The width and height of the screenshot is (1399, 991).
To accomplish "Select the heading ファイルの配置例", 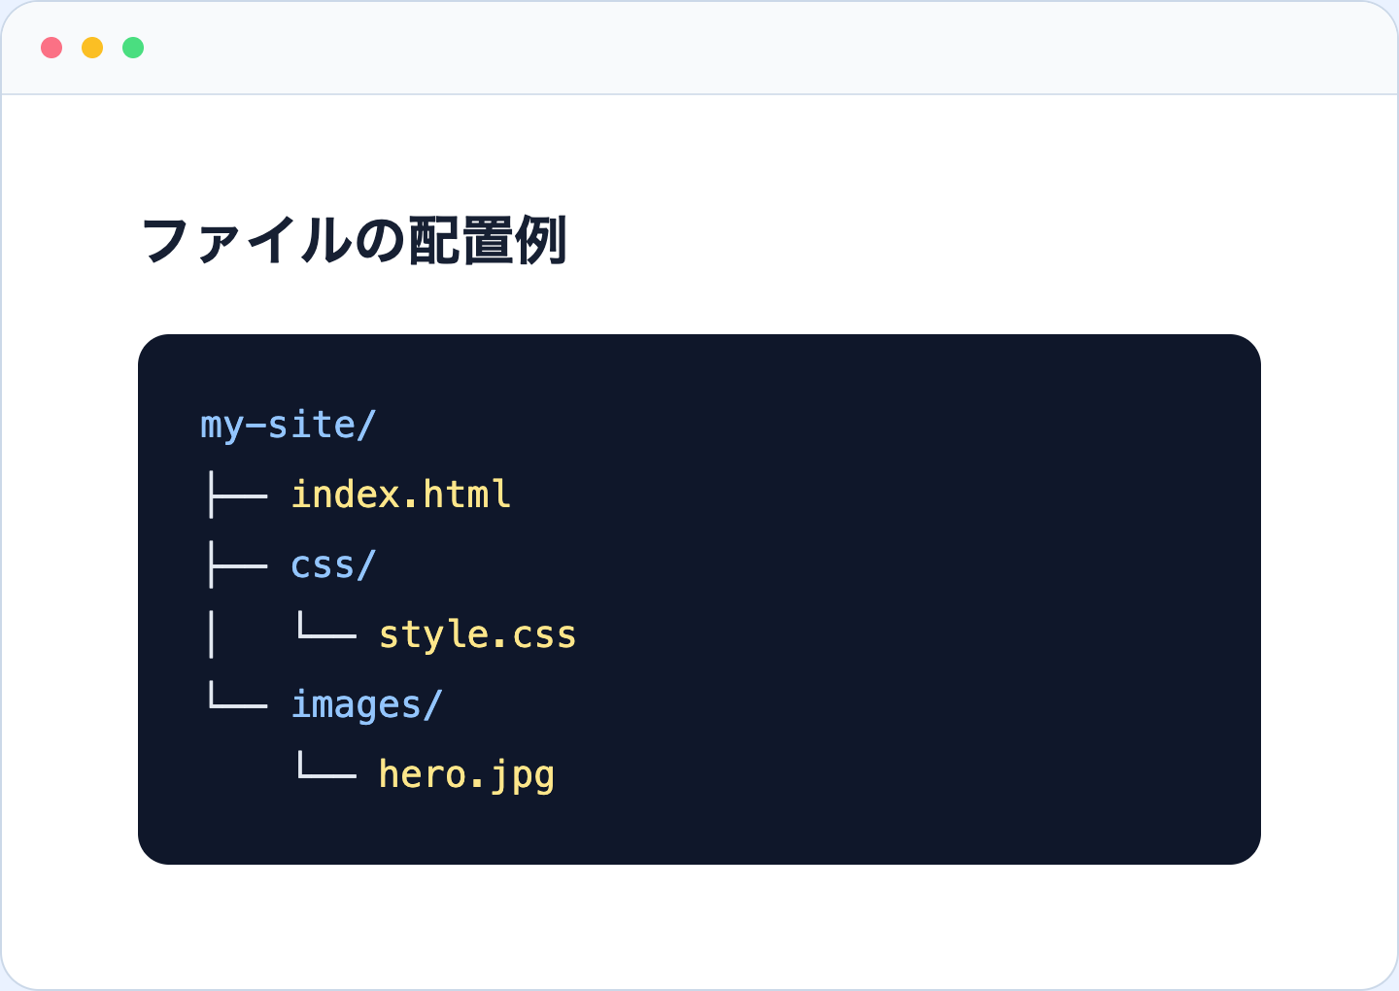I will tap(355, 241).
